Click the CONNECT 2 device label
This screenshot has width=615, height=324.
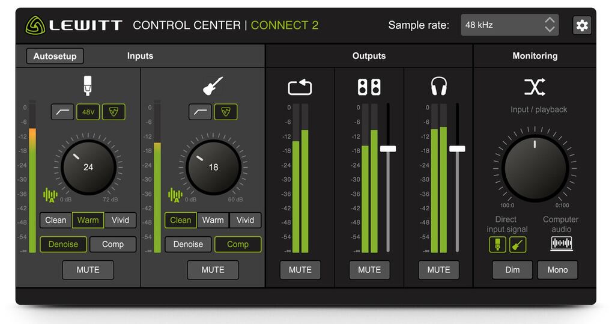(285, 25)
